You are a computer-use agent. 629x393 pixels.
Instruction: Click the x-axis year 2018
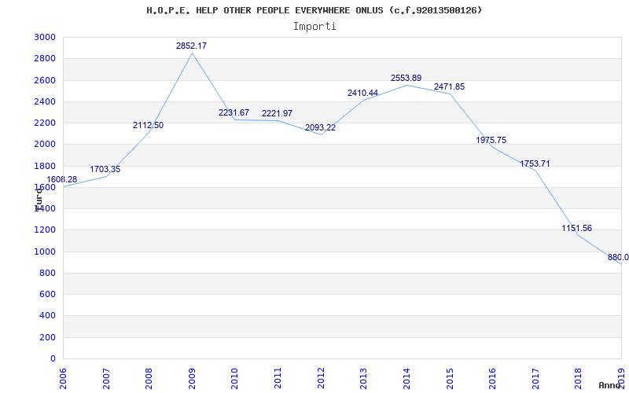tap(578, 377)
